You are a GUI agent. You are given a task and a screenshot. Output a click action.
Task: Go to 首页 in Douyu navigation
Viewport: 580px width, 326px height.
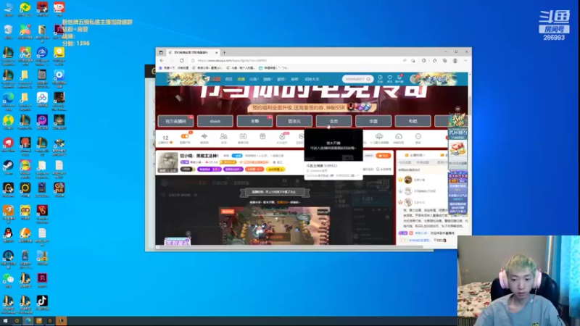tap(228, 79)
